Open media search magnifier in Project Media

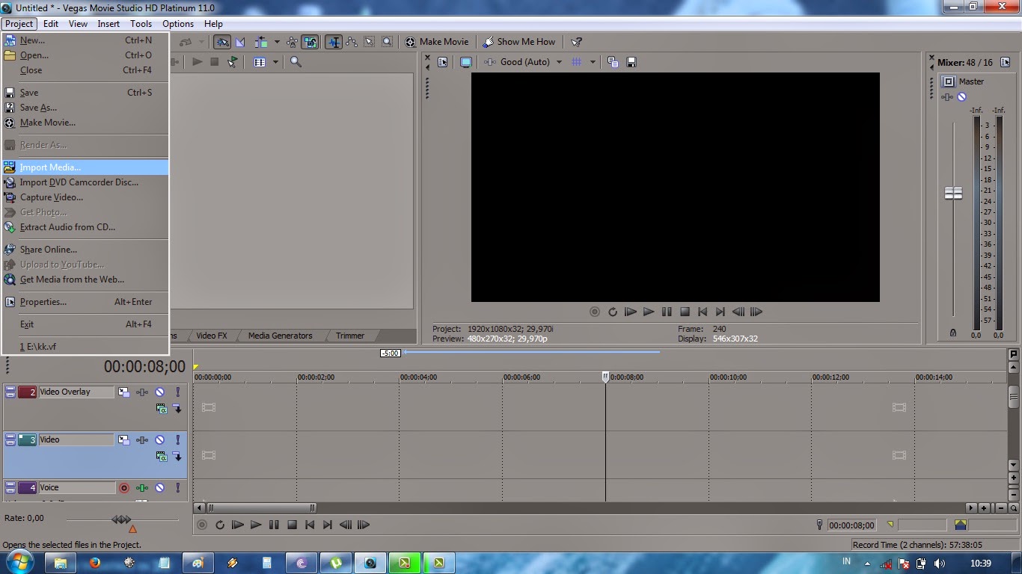(x=296, y=62)
